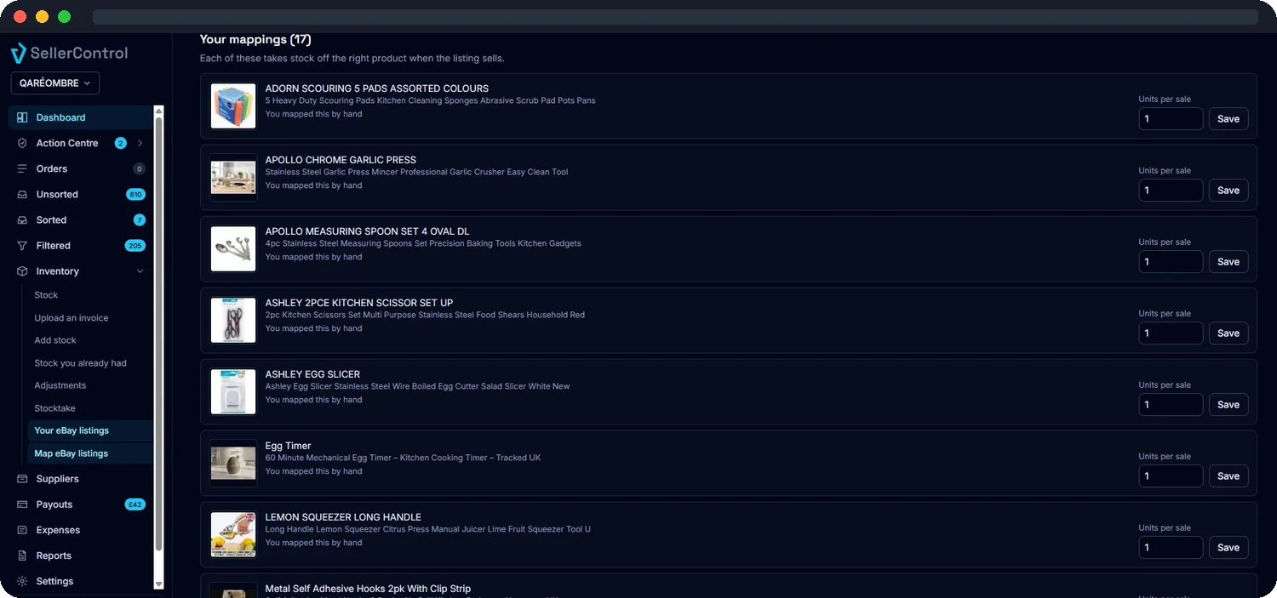Click the Payouts card icon
This screenshot has height=598, width=1277.
click(x=22, y=504)
